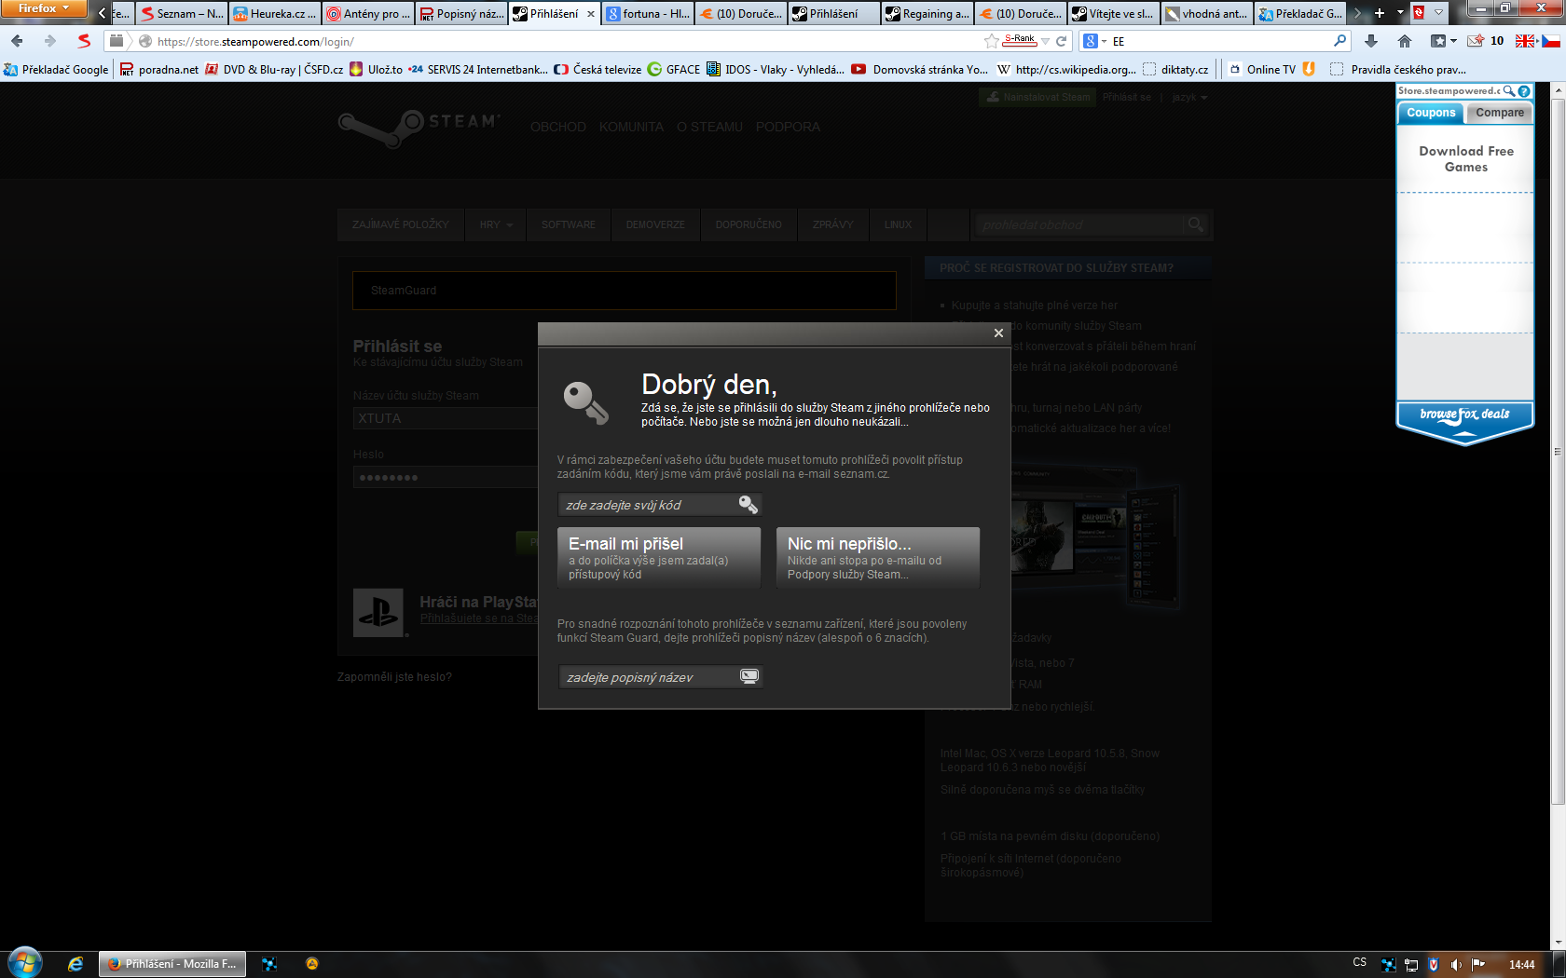Open the Firefox downloads arrow icon
This screenshot has width=1566, height=978.
click(x=1370, y=41)
